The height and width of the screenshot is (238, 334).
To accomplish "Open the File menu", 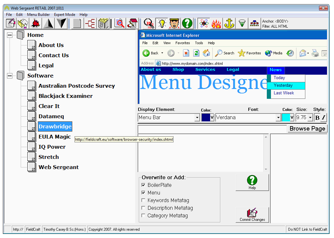I will pos(9,15).
